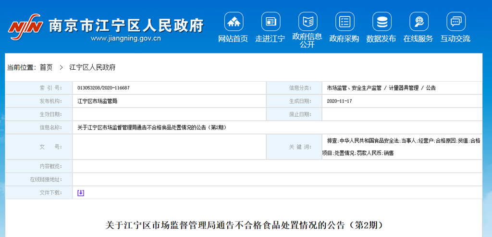
Task: Open 江宁区人民政府 breadcrumb link
Action: pos(92,68)
